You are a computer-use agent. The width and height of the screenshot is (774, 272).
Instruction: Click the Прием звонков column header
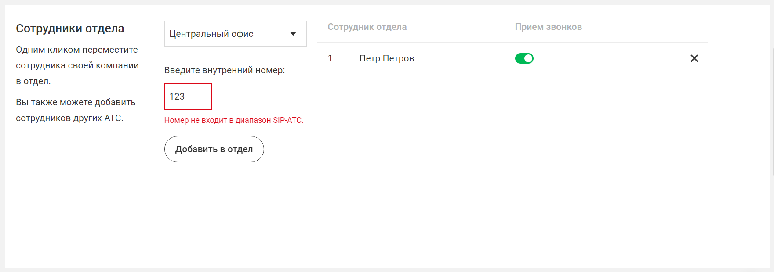[548, 27]
